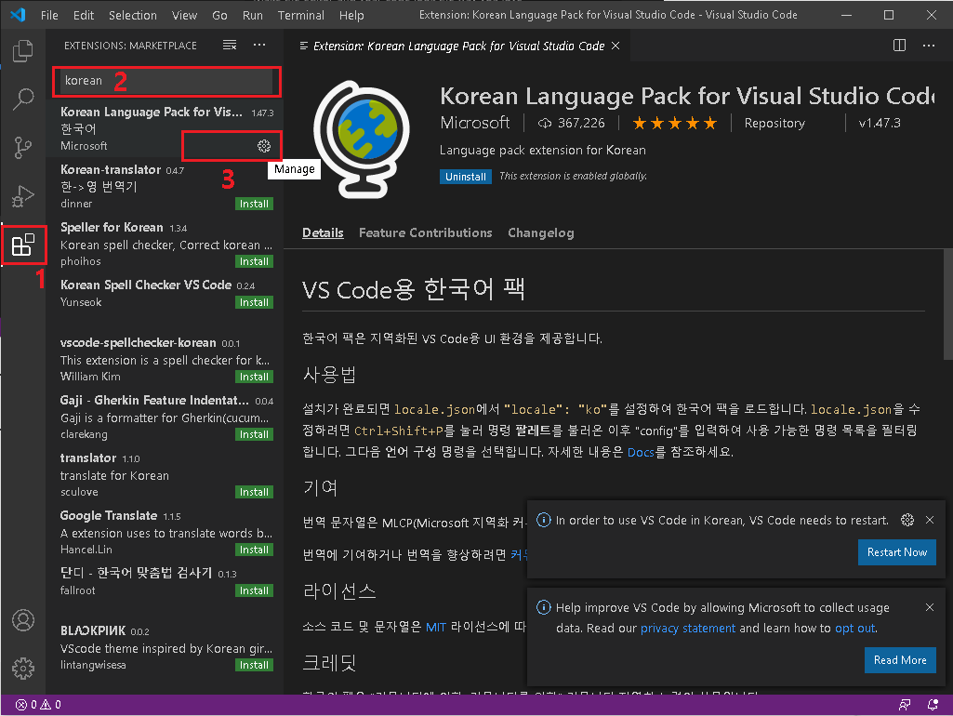Open the Go menu
This screenshot has width=953, height=716.
point(219,15)
